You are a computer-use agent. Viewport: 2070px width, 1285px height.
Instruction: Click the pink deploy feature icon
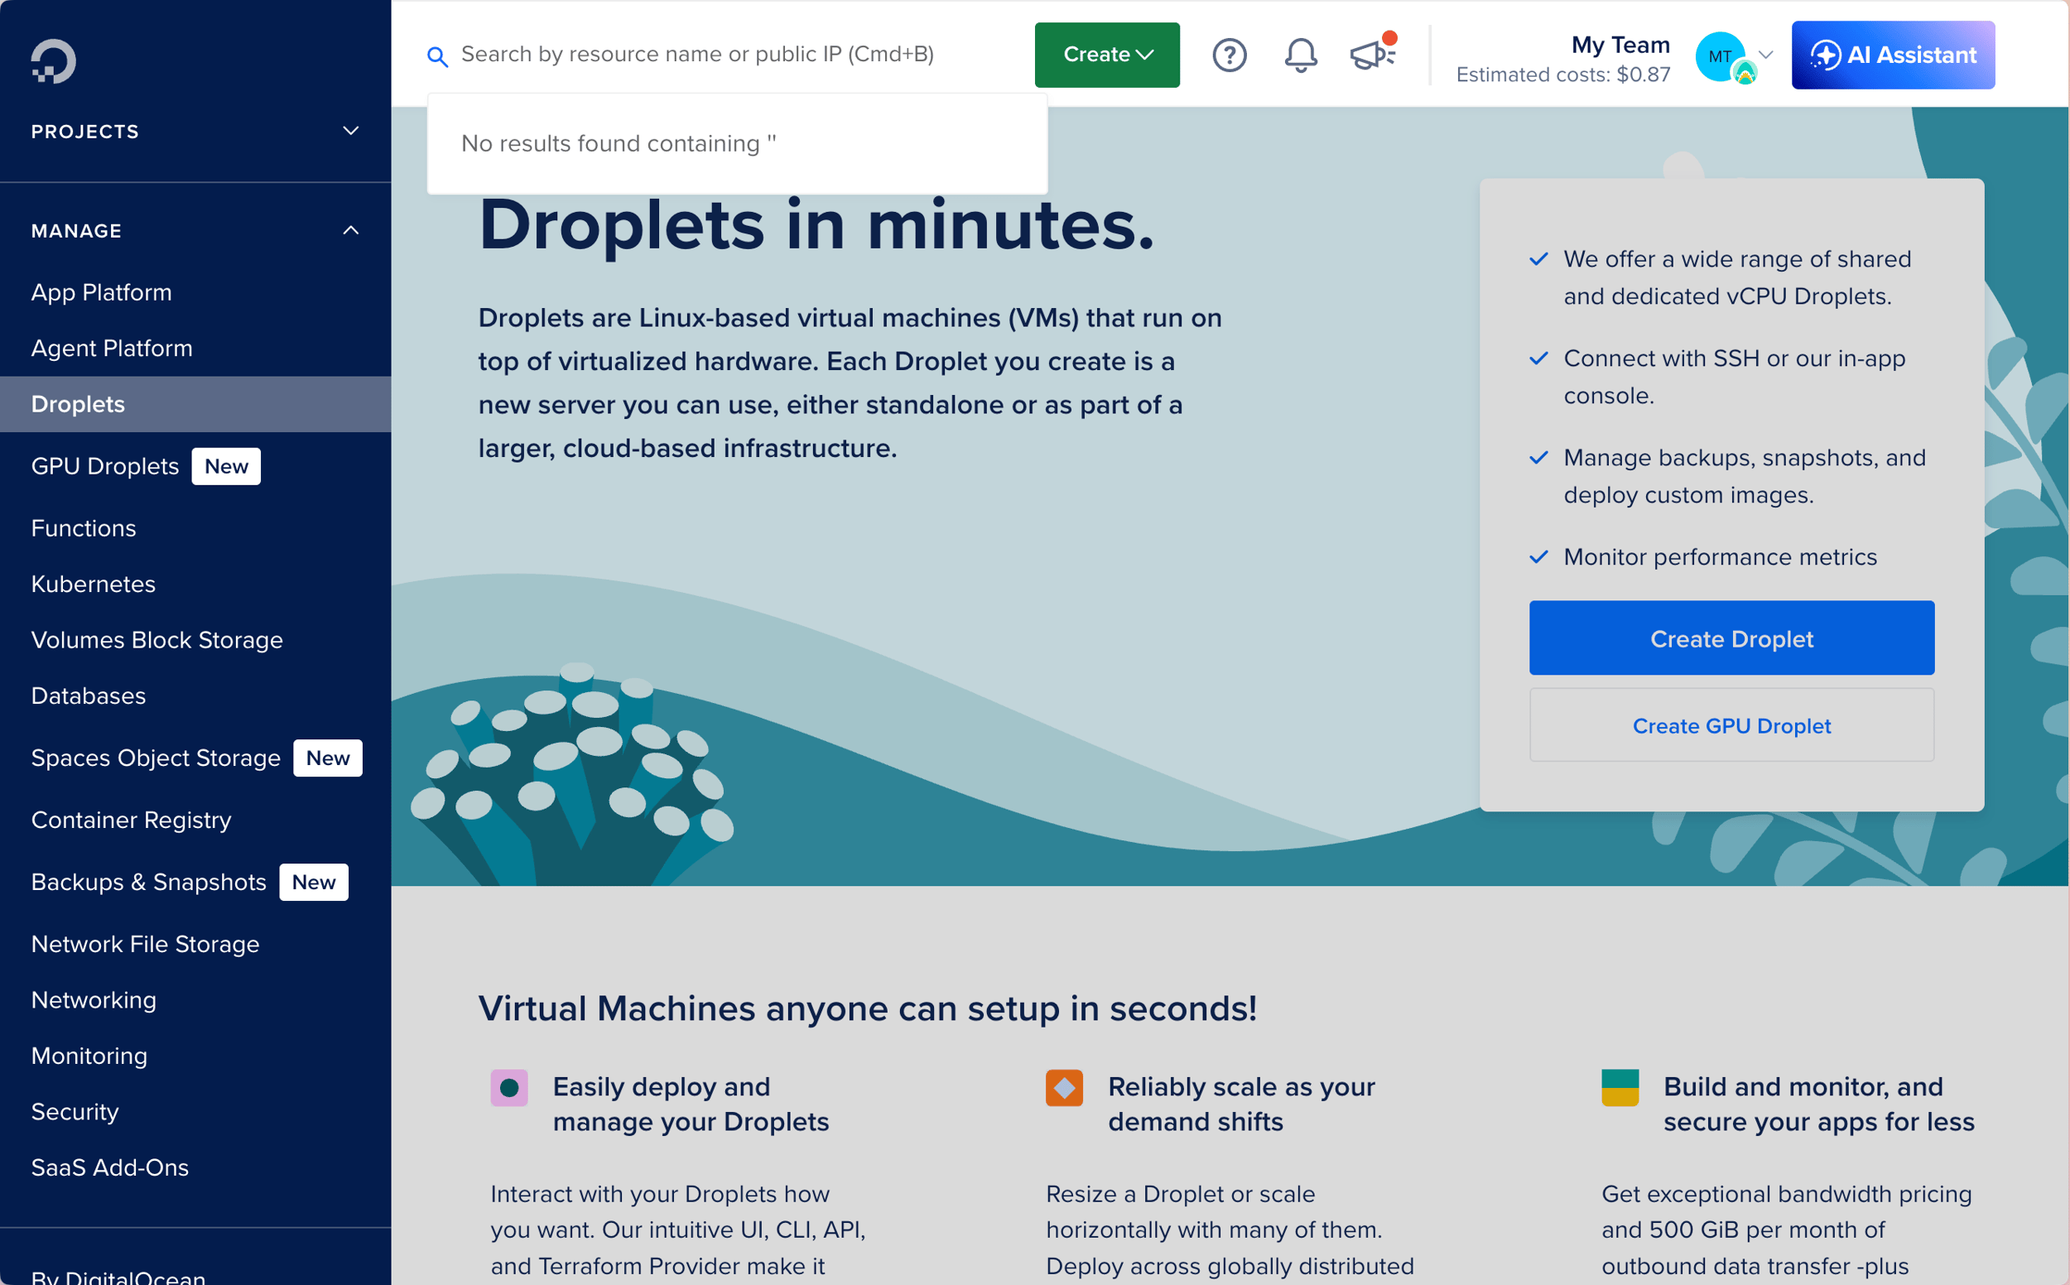(509, 1087)
